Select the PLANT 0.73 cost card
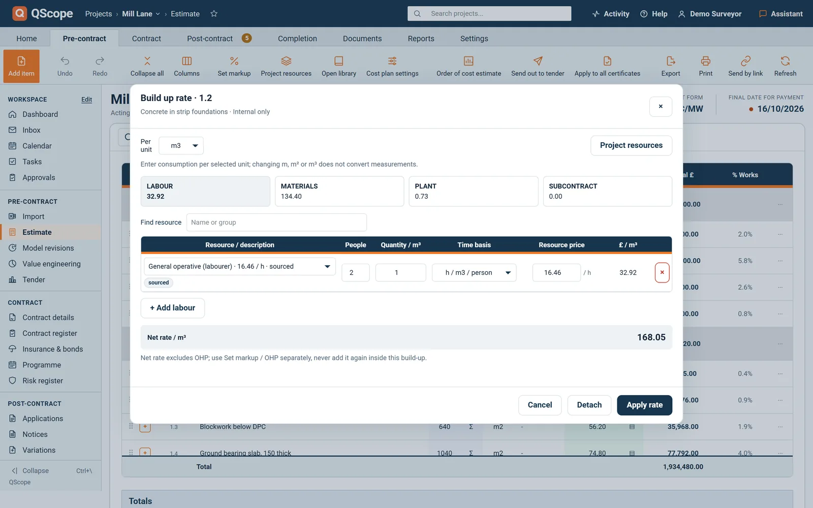 pyautogui.click(x=474, y=192)
